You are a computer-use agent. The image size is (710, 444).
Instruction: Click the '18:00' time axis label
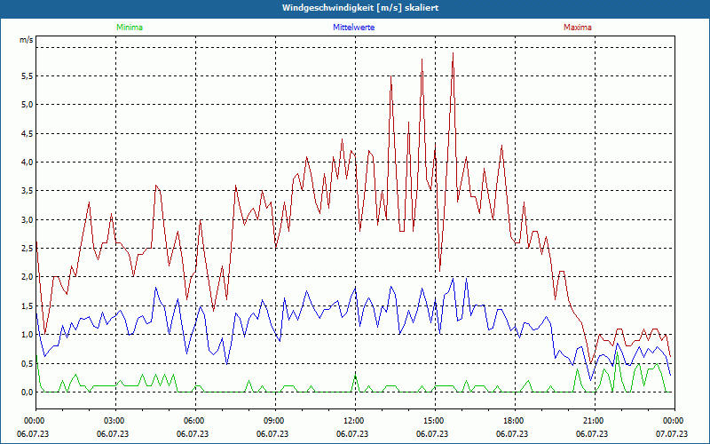[x=516, y=421]
